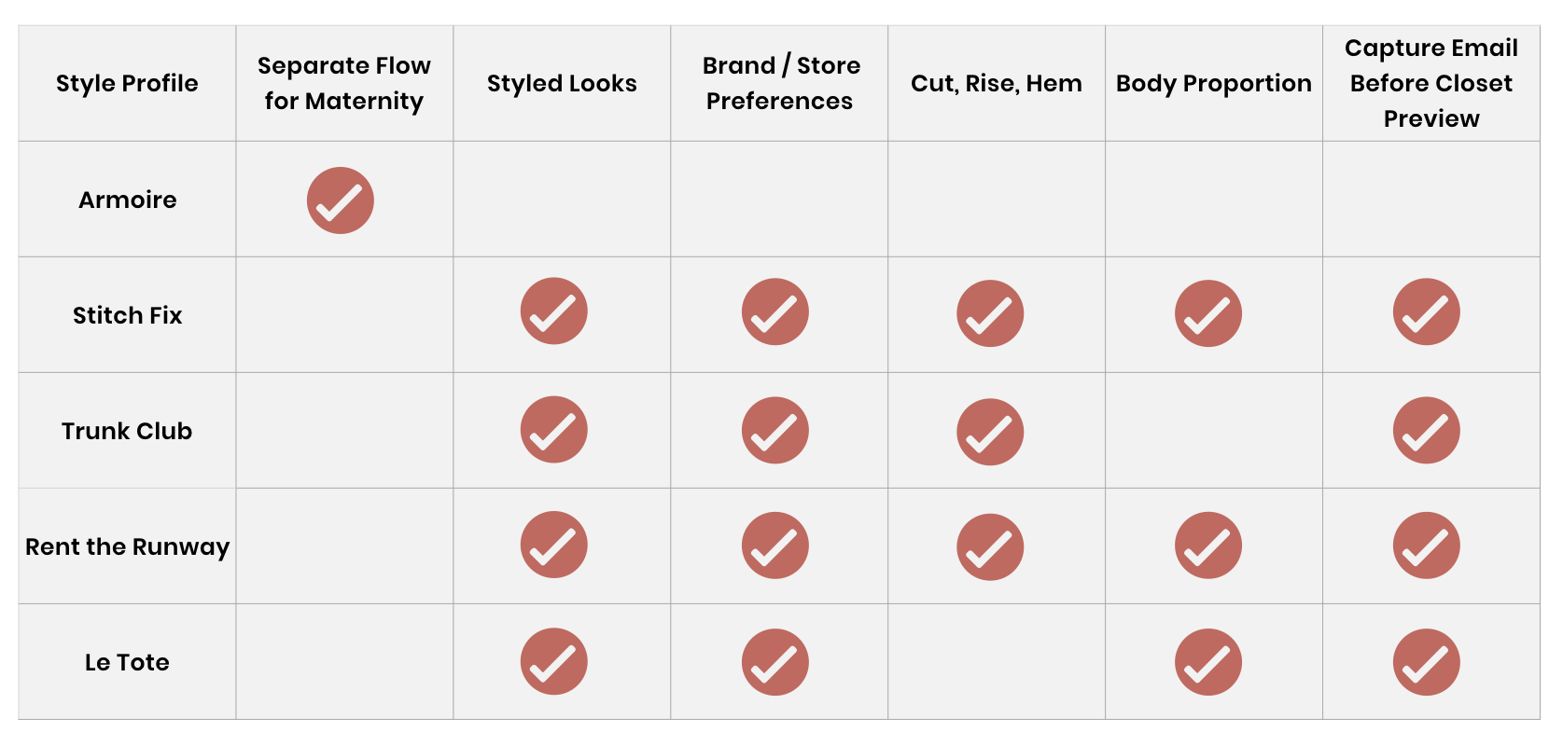1563x746 pixels.
Task: Click Stitch Fix Cut, Rise, Hem checkmark
Action: (x=990, y=313)
